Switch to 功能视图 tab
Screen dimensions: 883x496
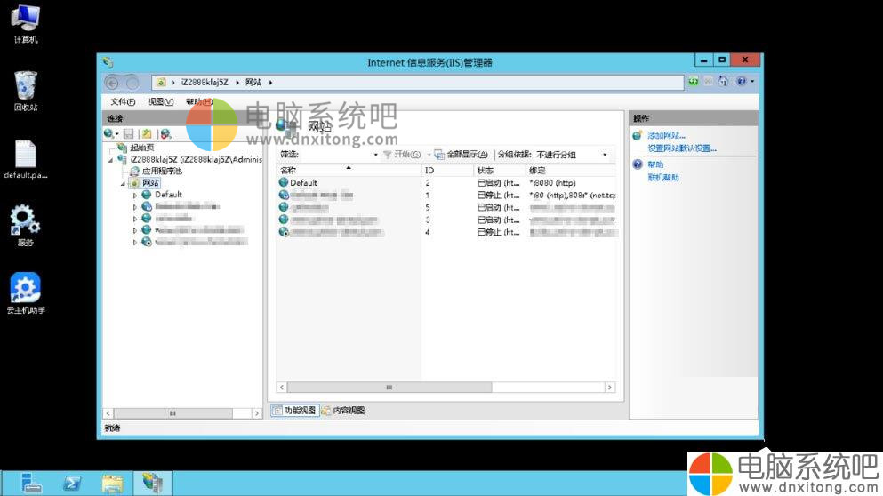294,411
